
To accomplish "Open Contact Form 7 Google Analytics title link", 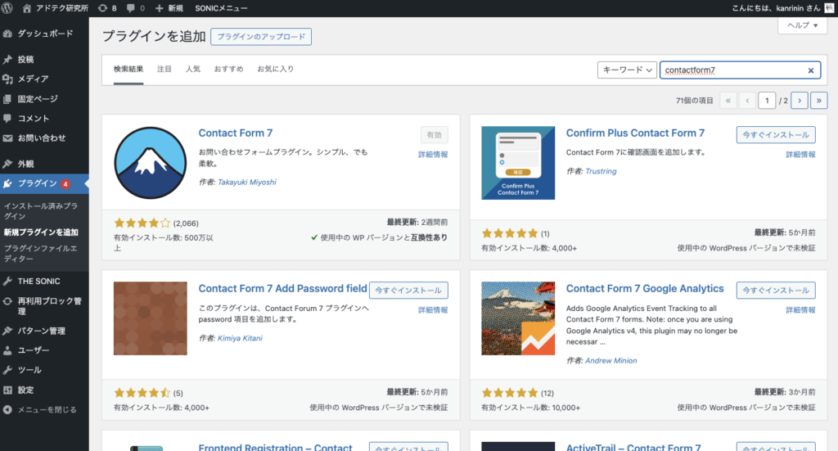I will 644,288.
